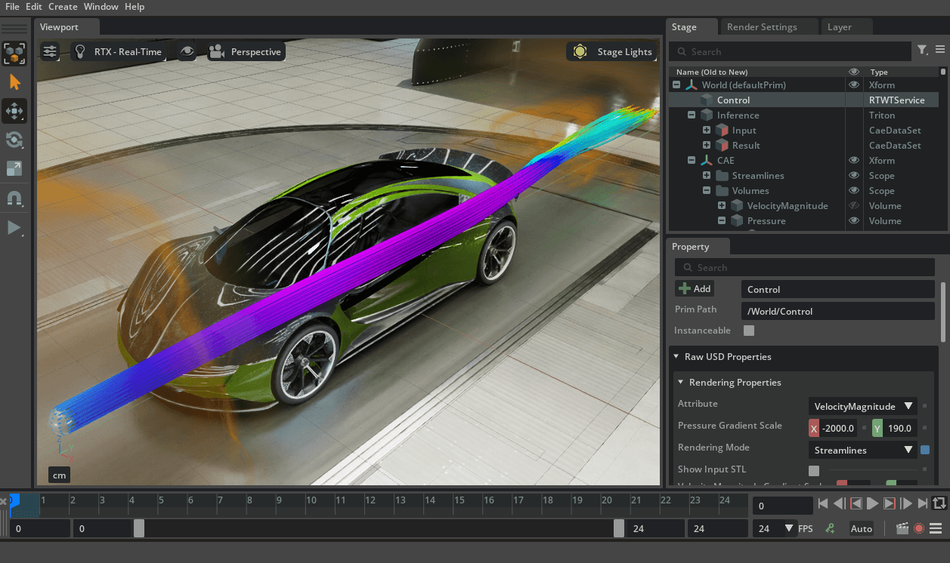
Task: Toggle timeline loop playback icon
Action: pos(939,503)
